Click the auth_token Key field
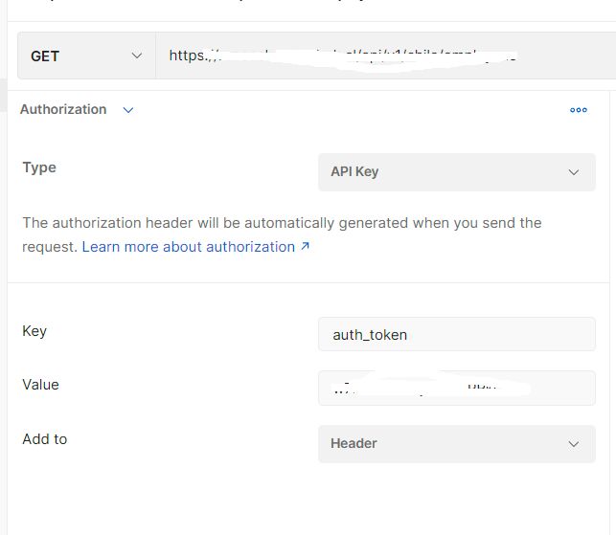Viewport: 616px width, 535px height. (x=457, y=334)
